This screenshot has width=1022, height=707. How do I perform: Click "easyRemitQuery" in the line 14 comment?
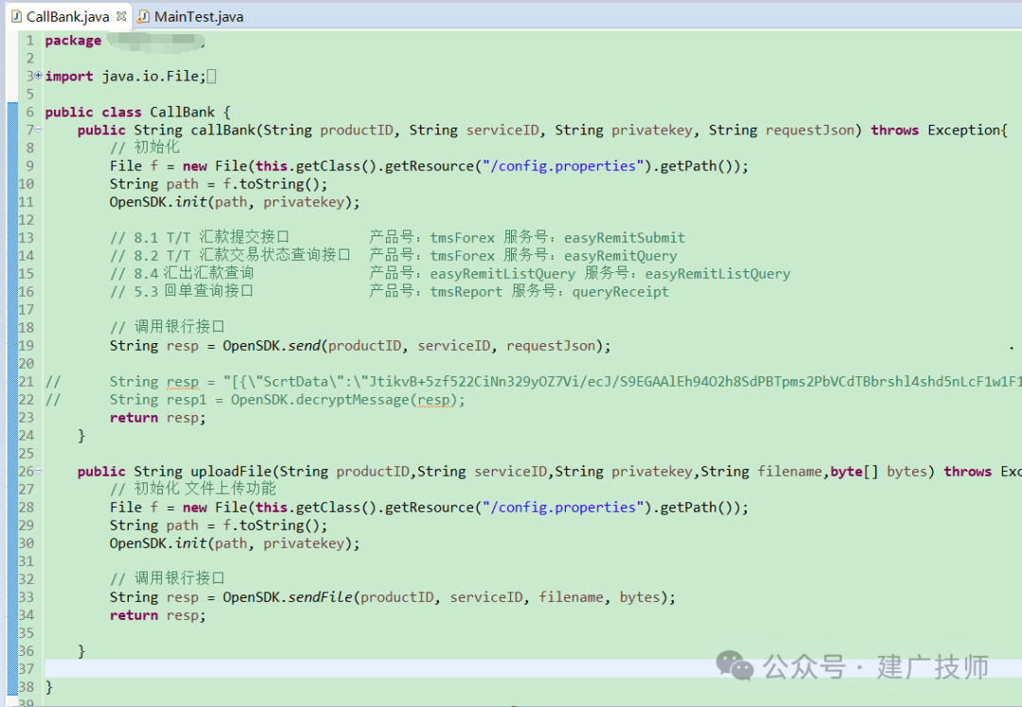[621, 256]
